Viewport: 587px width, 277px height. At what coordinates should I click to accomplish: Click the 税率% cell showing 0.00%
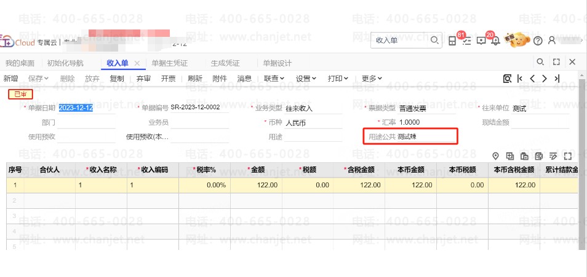(x=204, y=185)
